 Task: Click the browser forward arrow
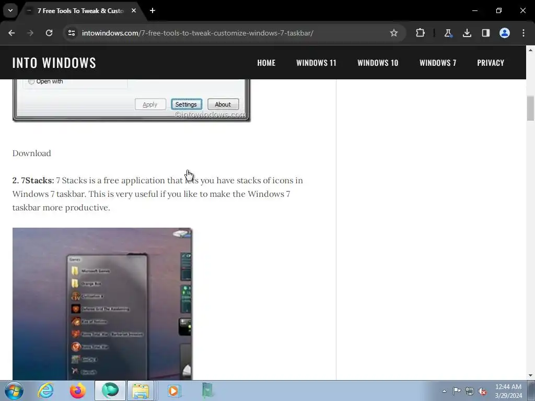pos(30,33)
